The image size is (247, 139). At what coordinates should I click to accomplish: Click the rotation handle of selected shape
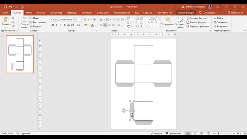click(x=124, y=110)
